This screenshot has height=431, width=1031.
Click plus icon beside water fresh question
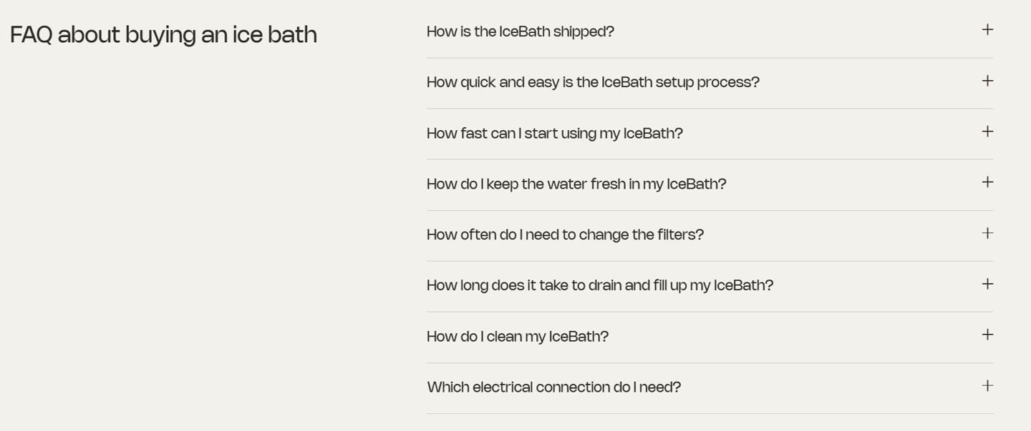(987, 182)
